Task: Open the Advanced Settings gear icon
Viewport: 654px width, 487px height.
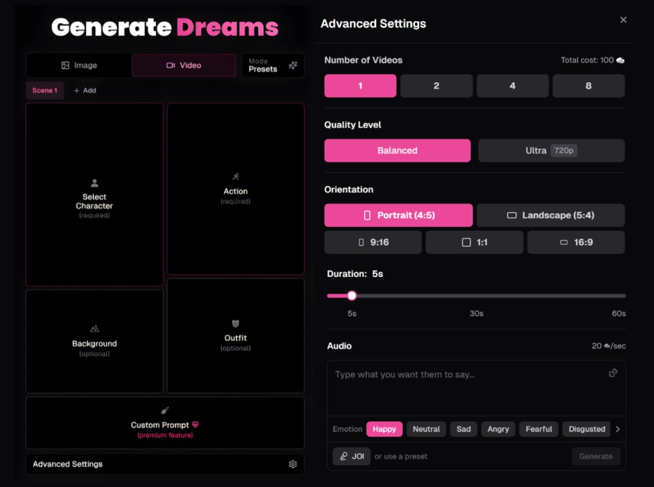Action: point(293,464)
